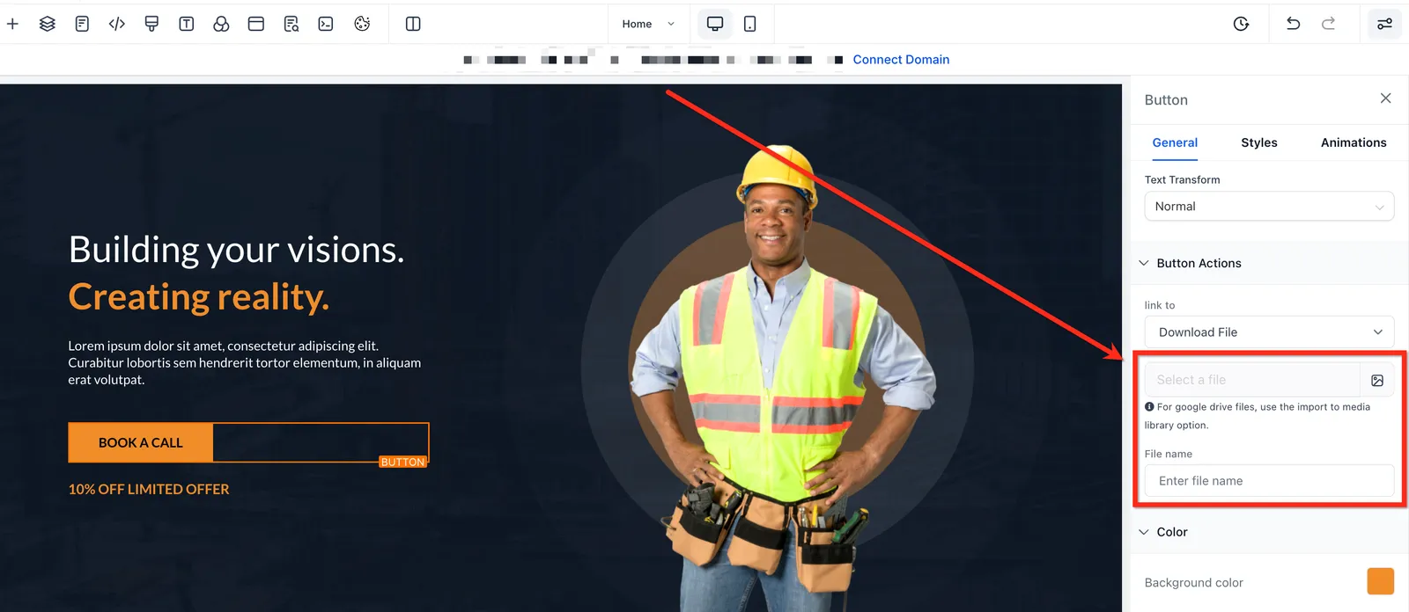Open the Home page dropdown
The image size is (1409, 612).
[648, 24]
